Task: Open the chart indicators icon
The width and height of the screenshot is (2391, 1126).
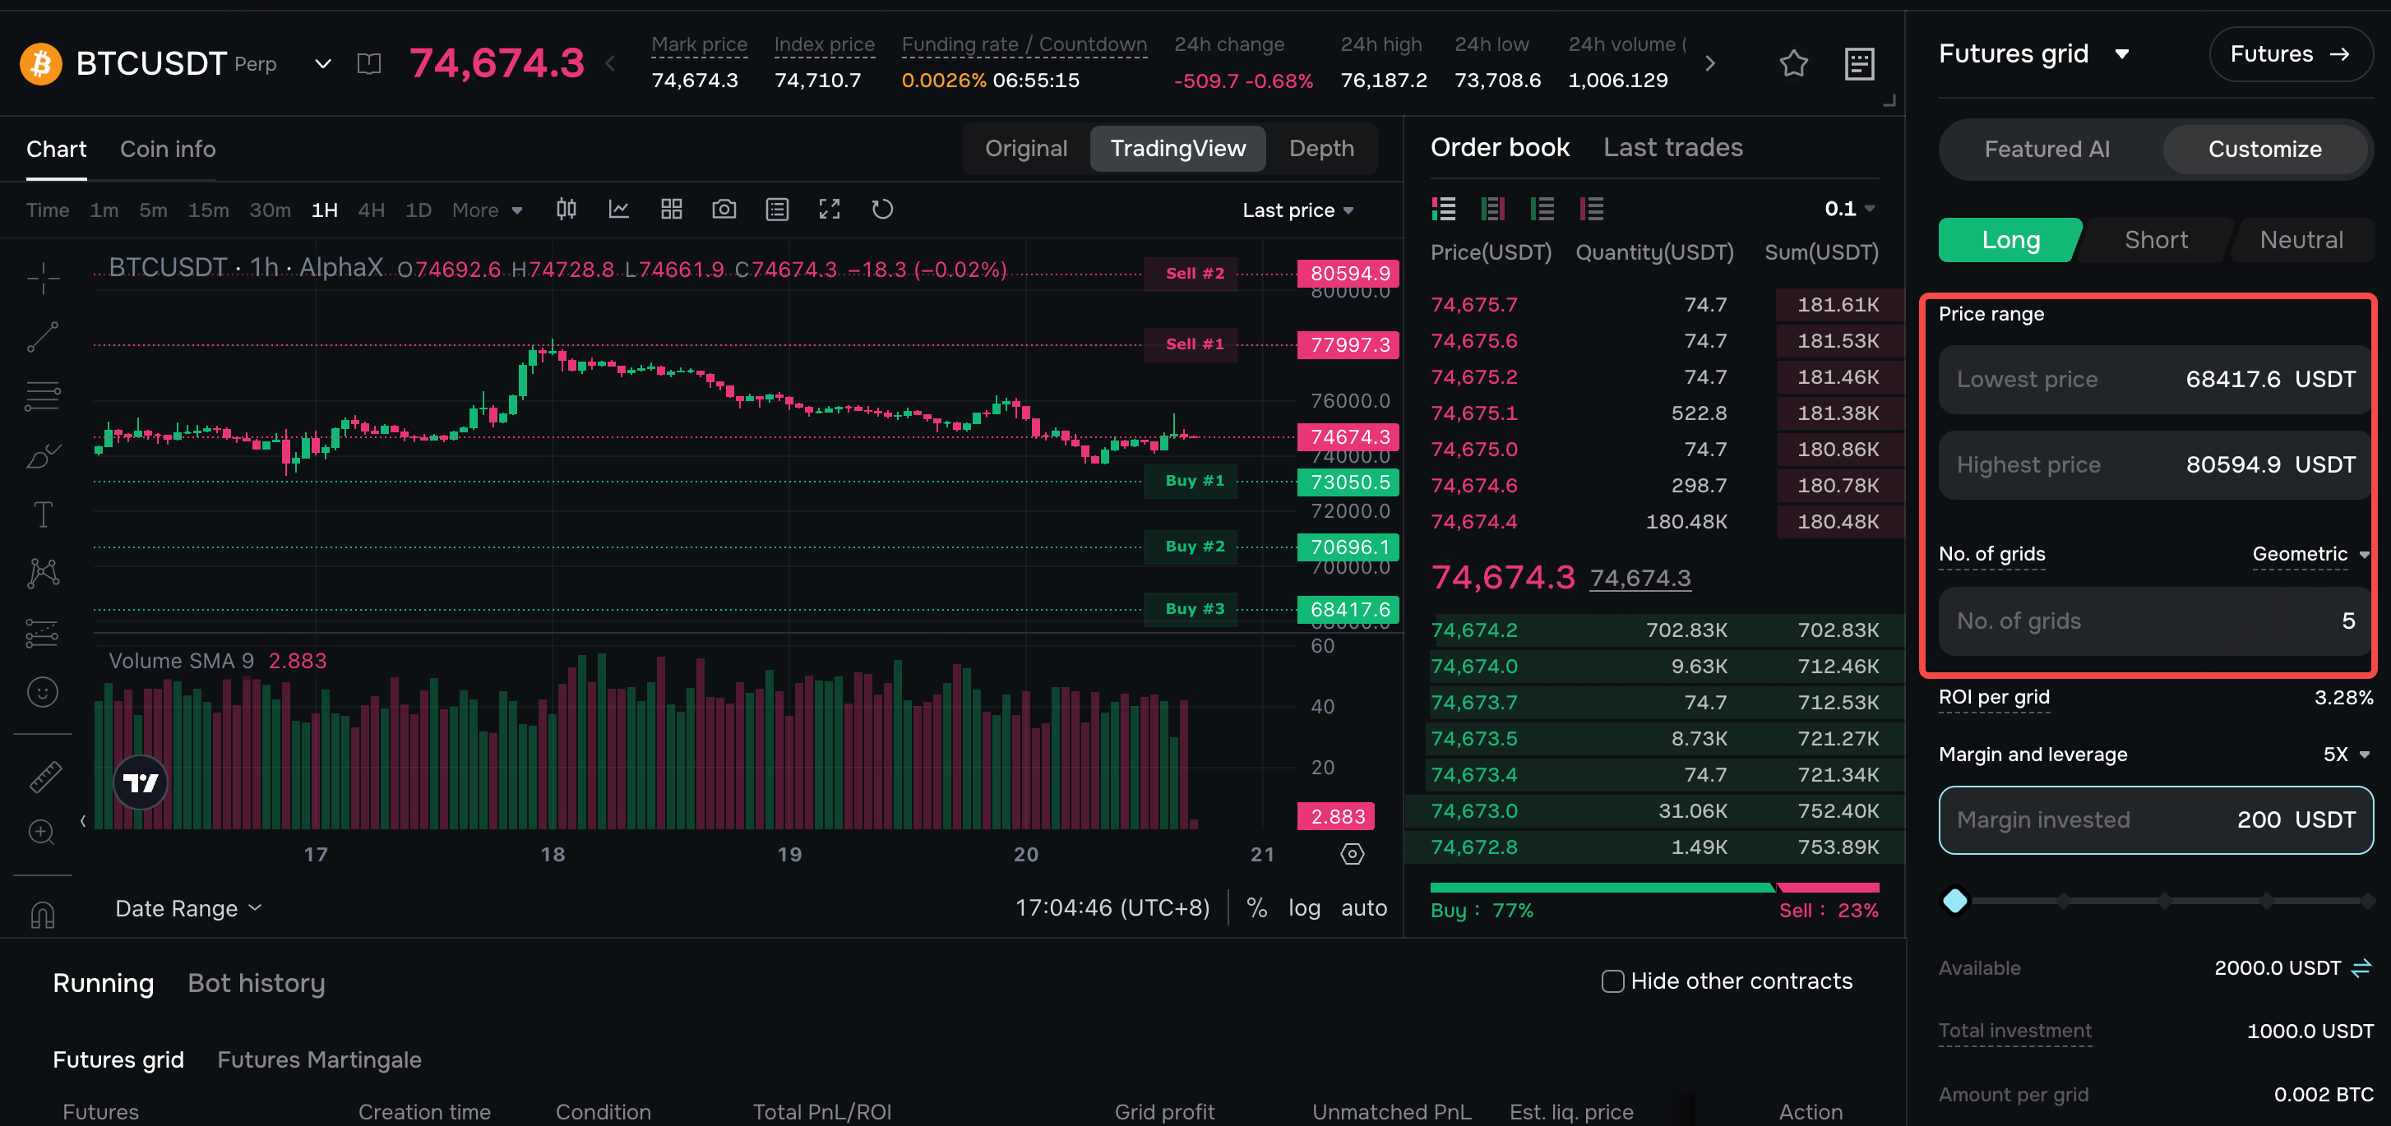Action: click(619, 210)
